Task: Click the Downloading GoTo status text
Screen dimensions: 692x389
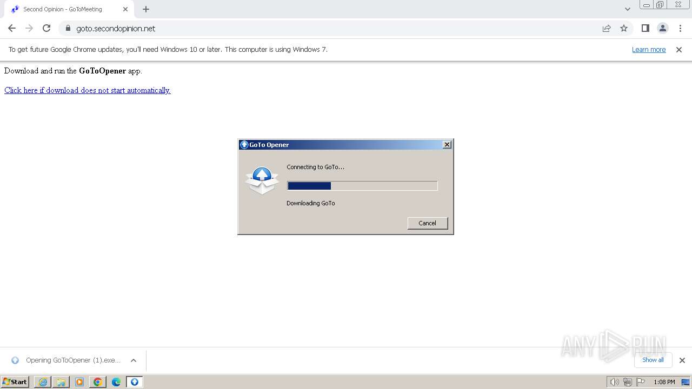Action: [311, 203]
